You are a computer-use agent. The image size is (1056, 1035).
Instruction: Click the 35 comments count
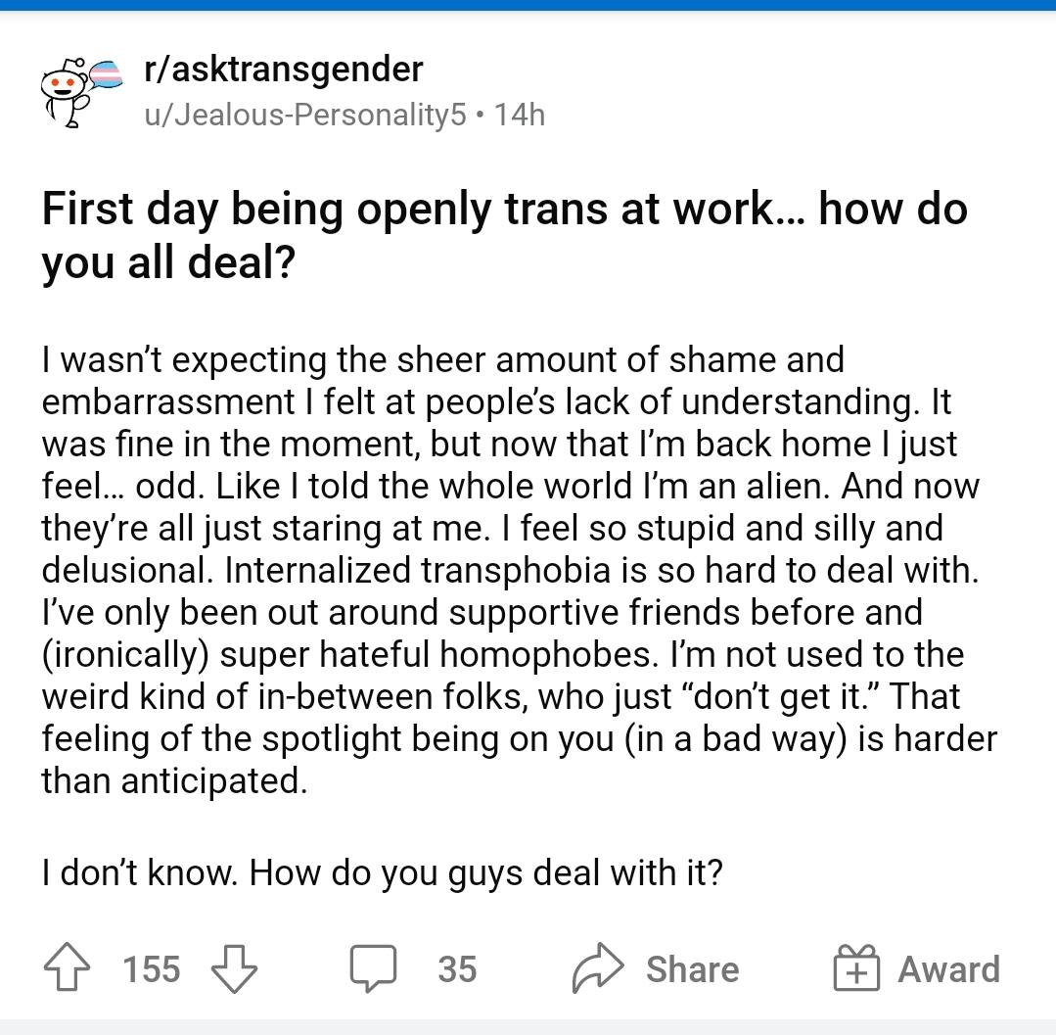(x=457, y=969)
